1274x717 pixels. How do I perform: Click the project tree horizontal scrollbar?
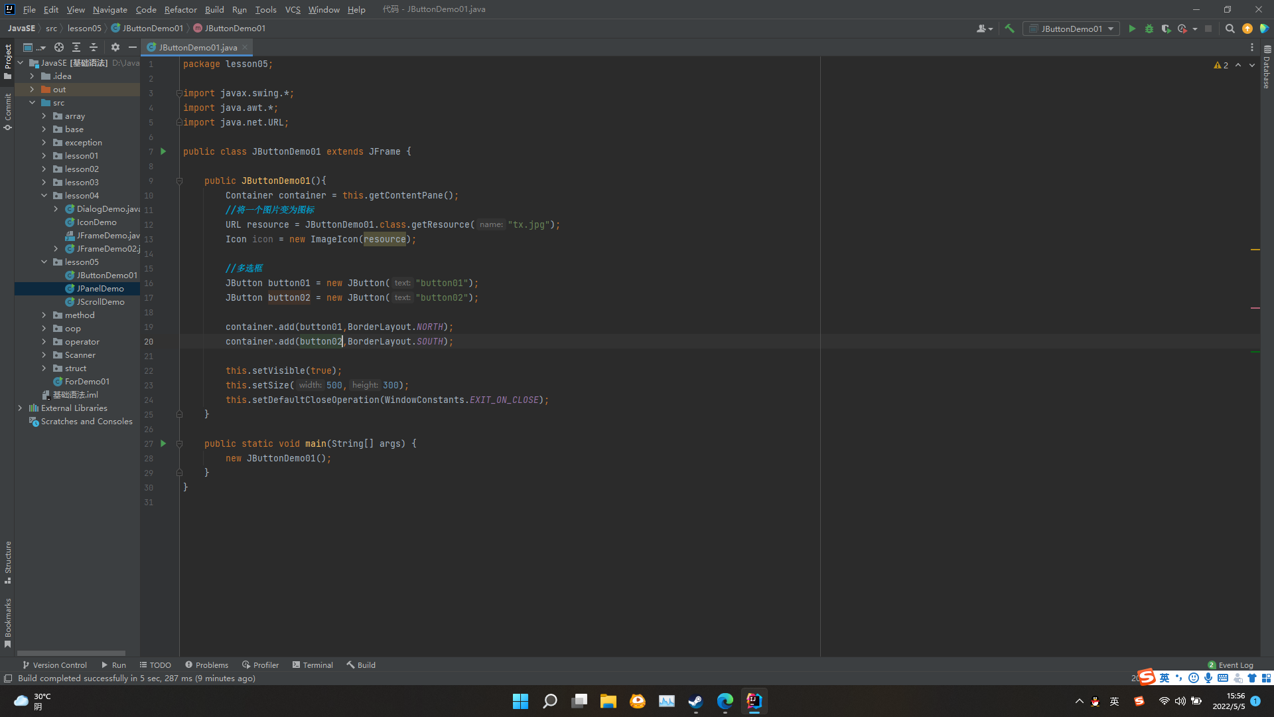click(71, 653)
